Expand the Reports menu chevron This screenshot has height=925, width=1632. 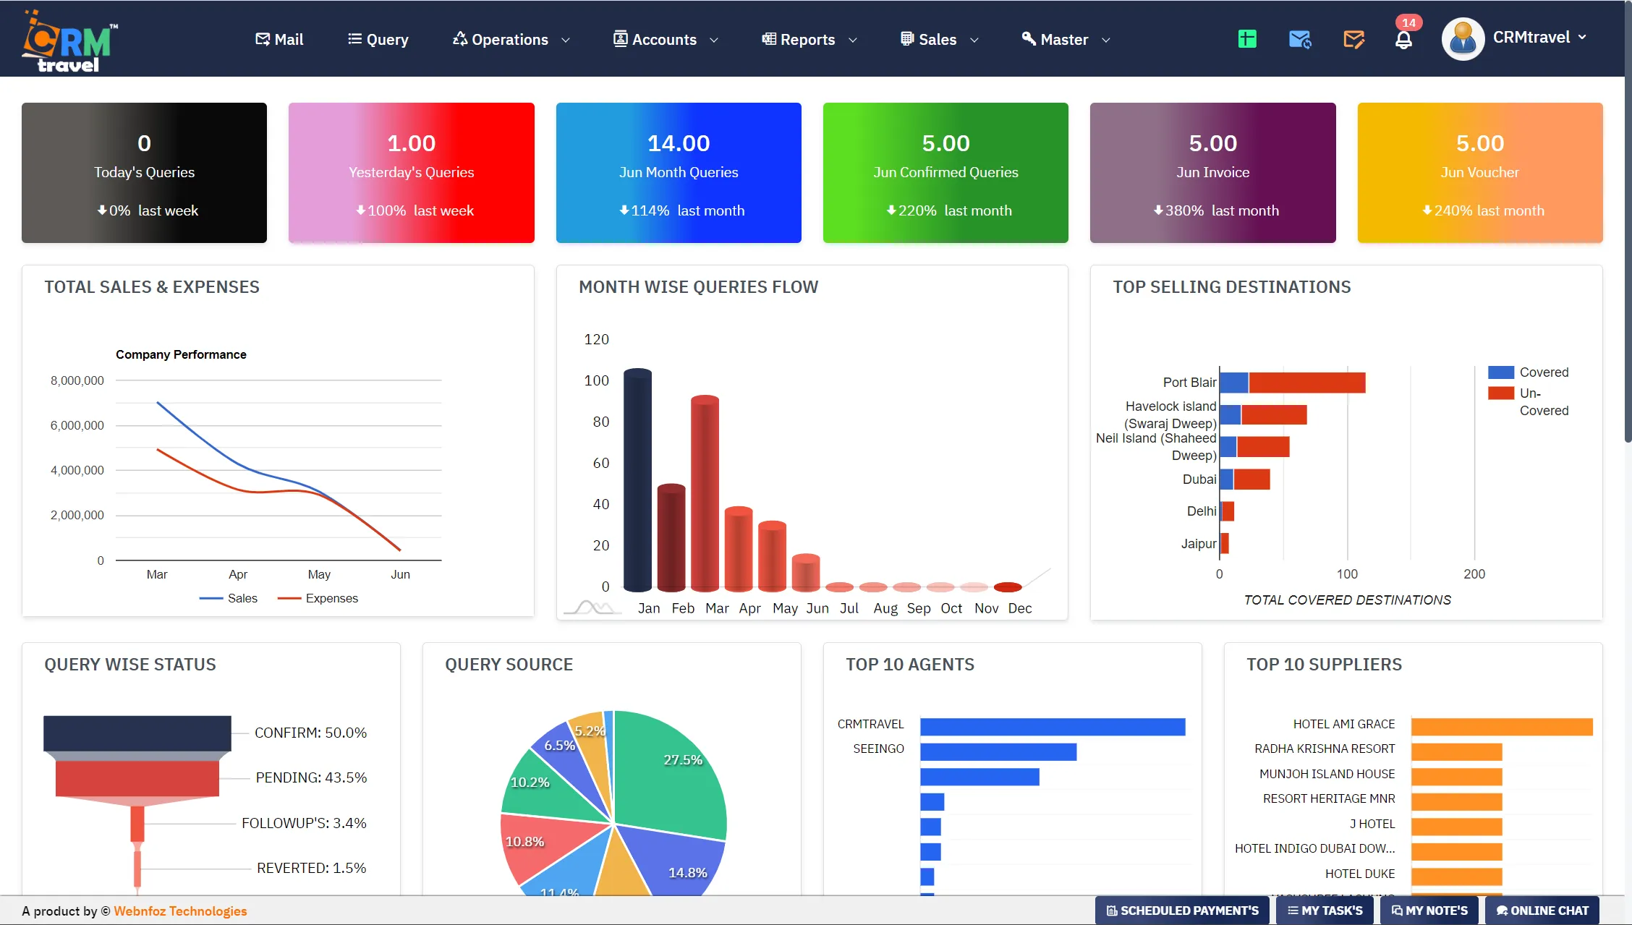pyautogui.click(x=853, y=41)
